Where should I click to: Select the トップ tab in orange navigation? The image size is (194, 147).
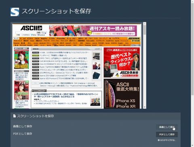coord(16,38)
